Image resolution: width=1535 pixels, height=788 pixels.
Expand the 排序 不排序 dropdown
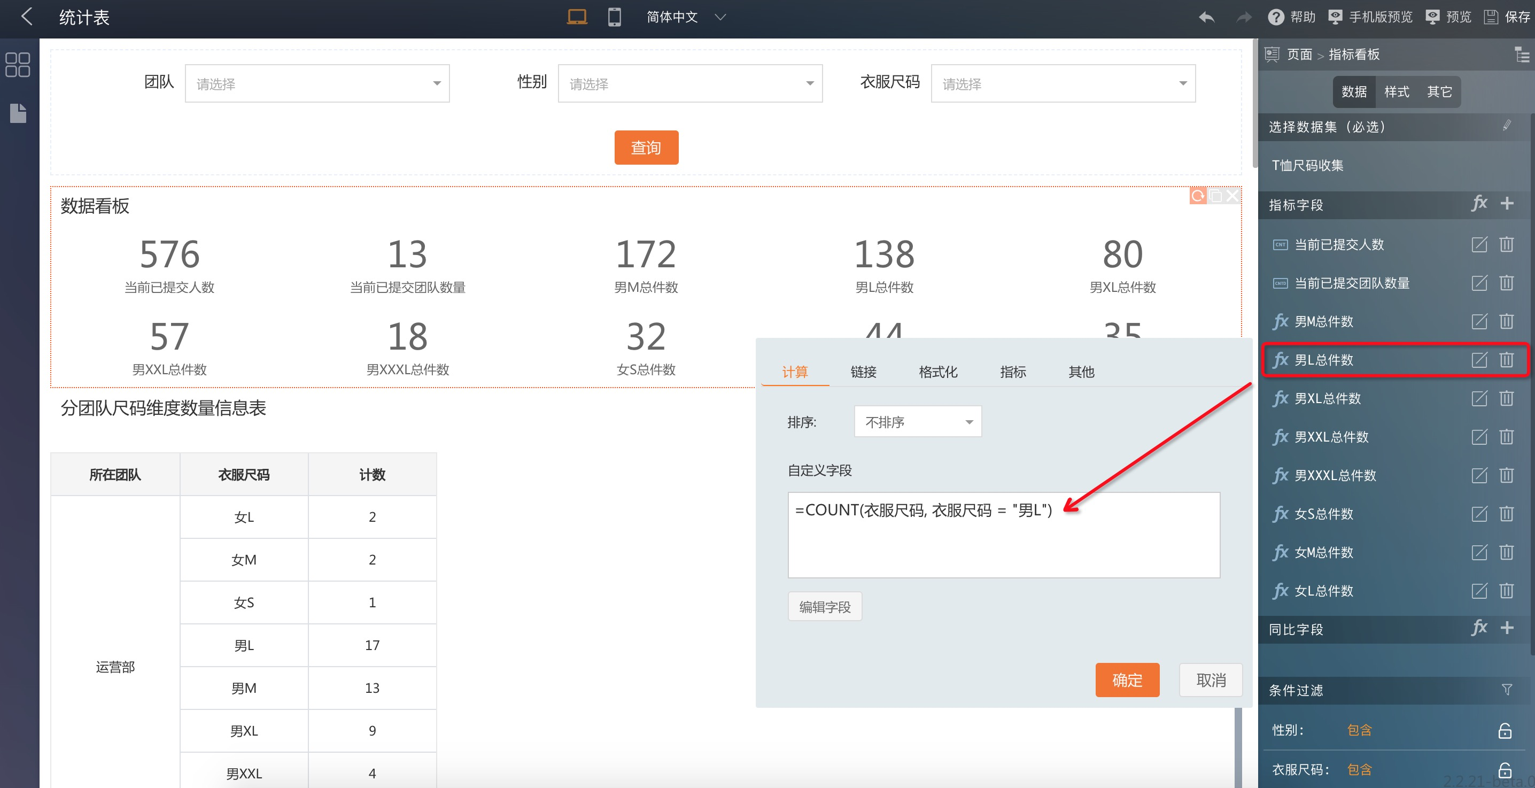coord(917,422)
